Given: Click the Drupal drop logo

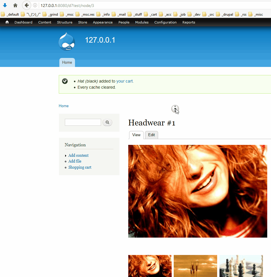Looking at the screenshot, I should coord(67,41).
